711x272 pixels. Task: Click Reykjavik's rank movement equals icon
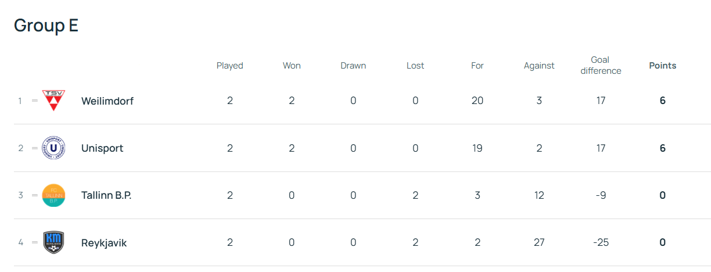tap(34, 242)
